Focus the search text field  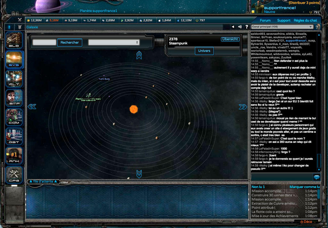pyautogui.click(x=44, y=42)
